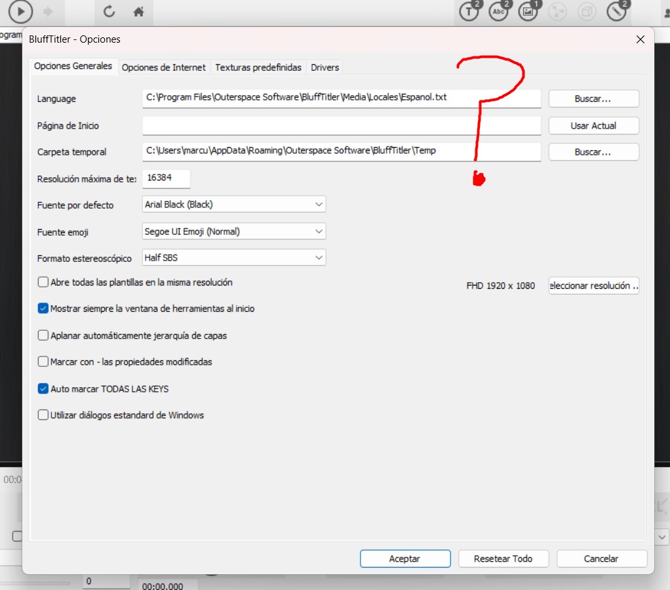Image resolution: width=670 pixels, height=590 pixels.
Task: Check Marcar con - las propiedades modificadas
Action: coord(43,362)
